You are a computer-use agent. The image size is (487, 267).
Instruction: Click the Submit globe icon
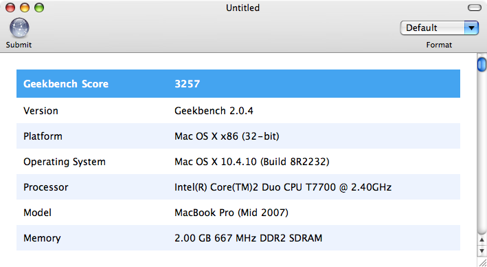coord(19,28)
